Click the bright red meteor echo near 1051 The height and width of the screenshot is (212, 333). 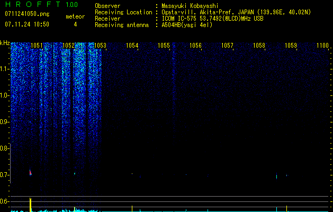(30, 172)
